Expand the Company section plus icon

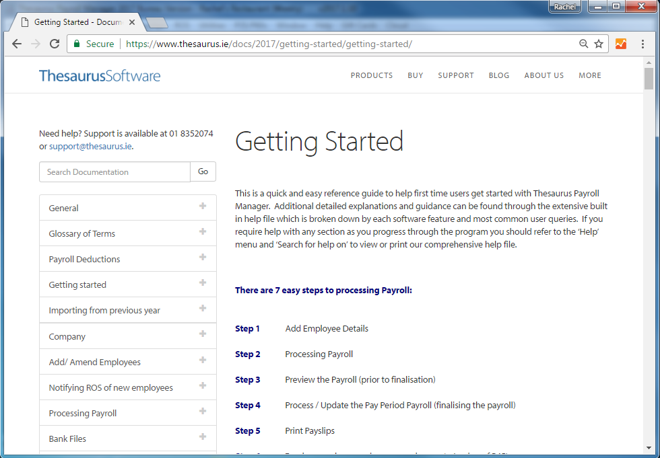pyautogui.click(x=203, y=334)
